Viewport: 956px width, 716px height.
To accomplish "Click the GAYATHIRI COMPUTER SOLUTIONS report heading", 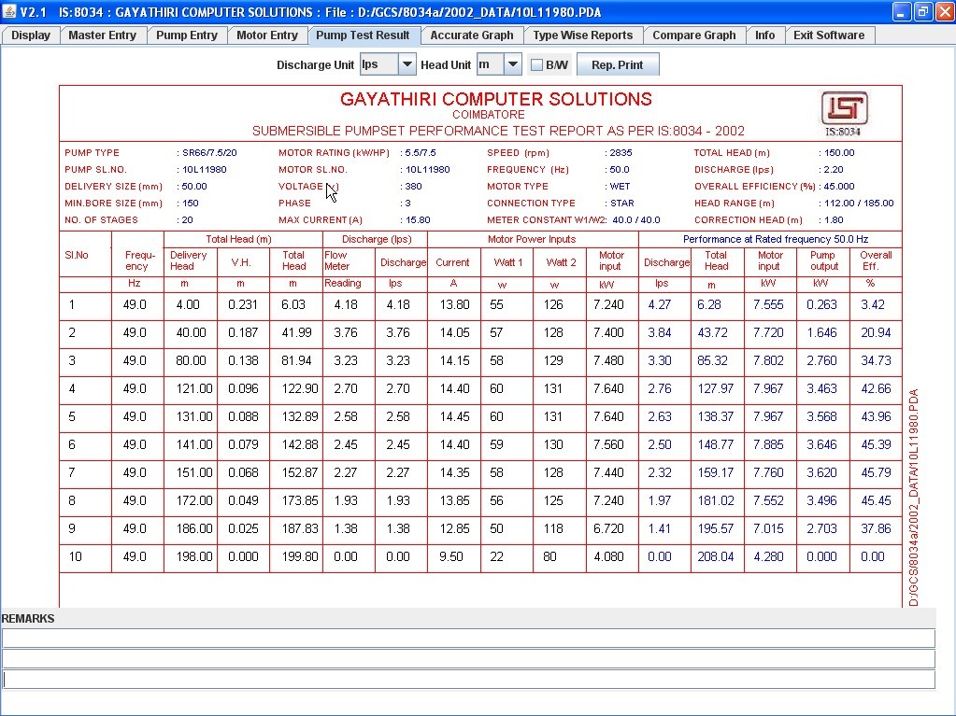I will (495, 99).
